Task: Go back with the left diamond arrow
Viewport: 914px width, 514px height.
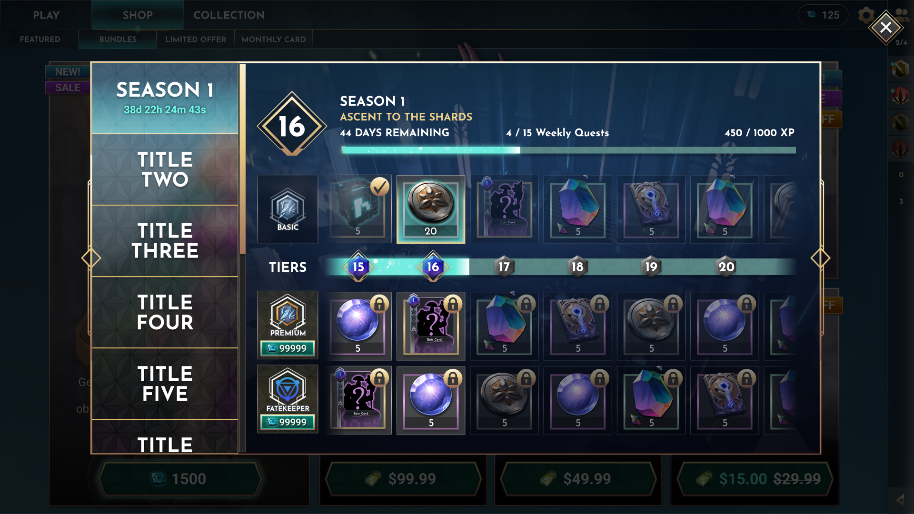Action: [x=91, y=258]
